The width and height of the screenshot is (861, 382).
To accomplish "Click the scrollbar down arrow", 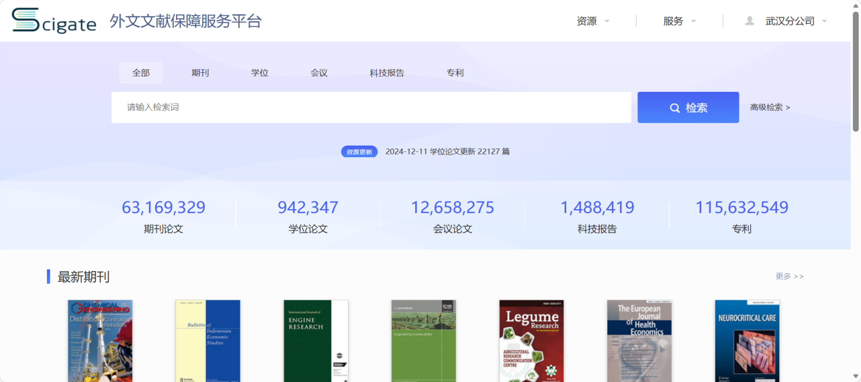I will pos(856,377).
